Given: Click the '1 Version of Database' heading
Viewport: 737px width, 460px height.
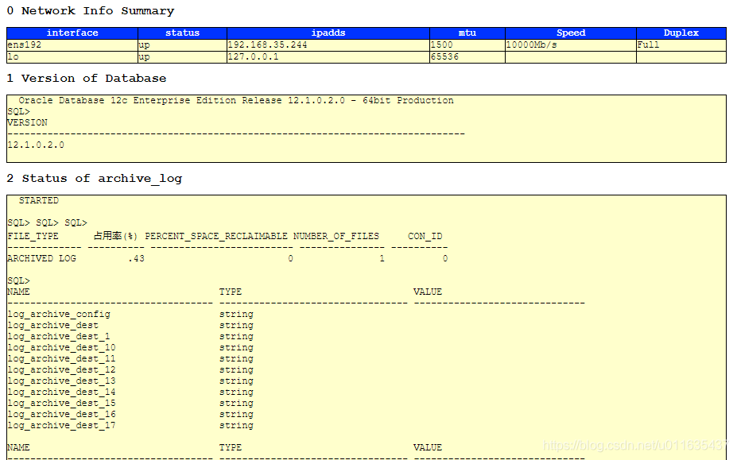Looking at the screenshot, I should 87,79.
